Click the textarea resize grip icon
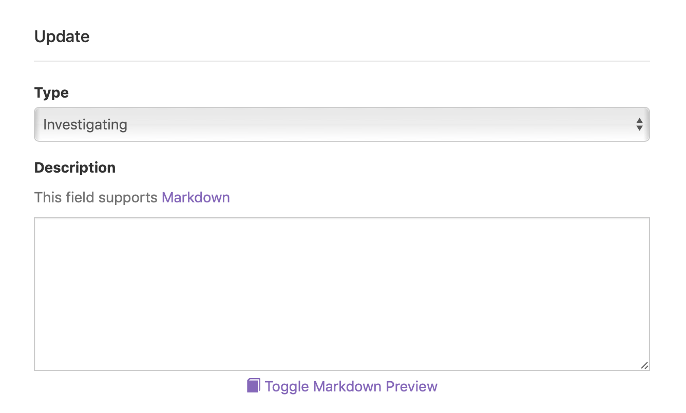Image resolution: width=686 pixels, height=413 pixels. [644, 365]
